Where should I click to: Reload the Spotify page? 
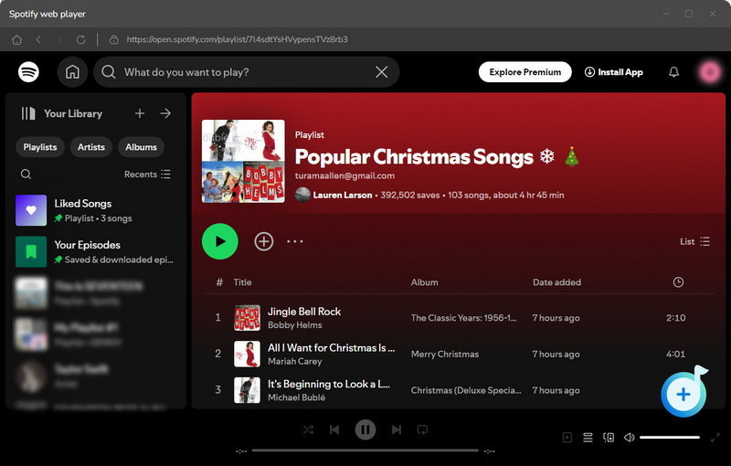(x=80, y=39)
